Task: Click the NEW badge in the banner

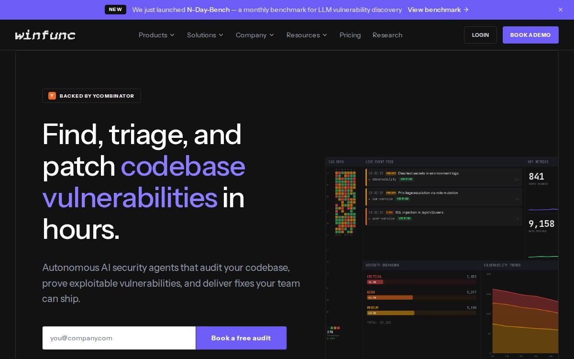Action: coord(115,10)
